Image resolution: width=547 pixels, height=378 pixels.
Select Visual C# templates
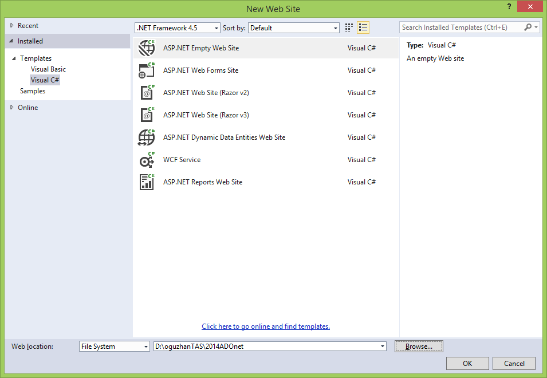(45, 80)
